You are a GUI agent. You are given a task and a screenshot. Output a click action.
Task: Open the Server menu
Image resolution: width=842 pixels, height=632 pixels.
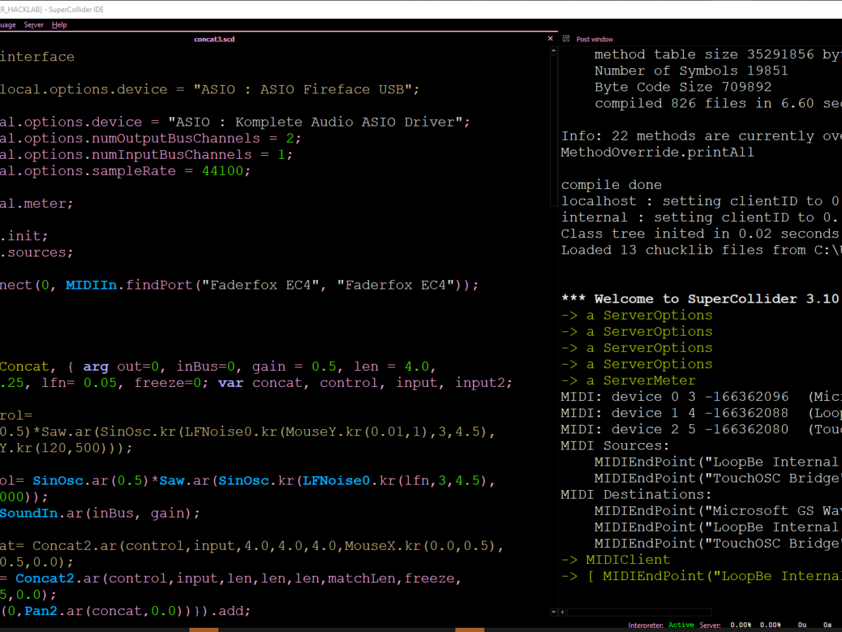(33, 25)
